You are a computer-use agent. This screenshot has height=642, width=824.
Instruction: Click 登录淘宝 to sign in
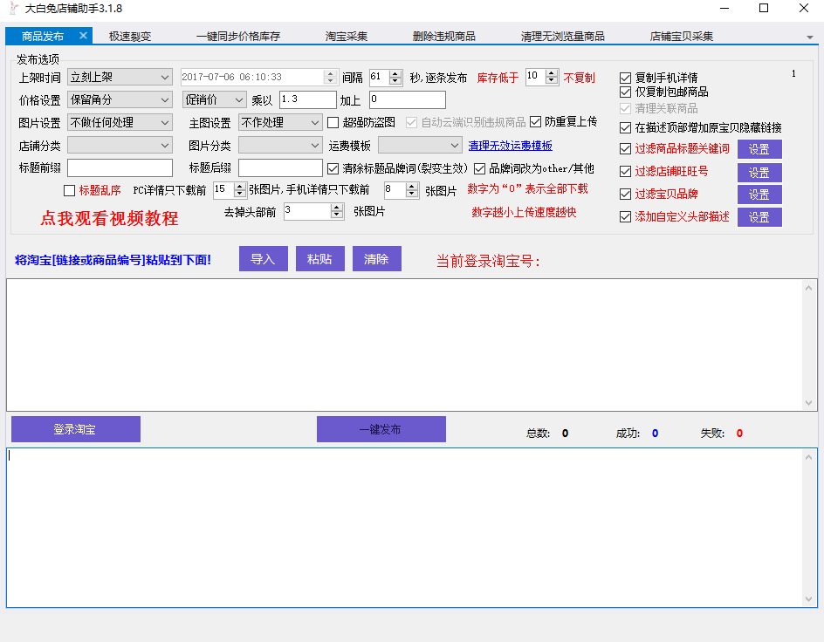(75, 428)
